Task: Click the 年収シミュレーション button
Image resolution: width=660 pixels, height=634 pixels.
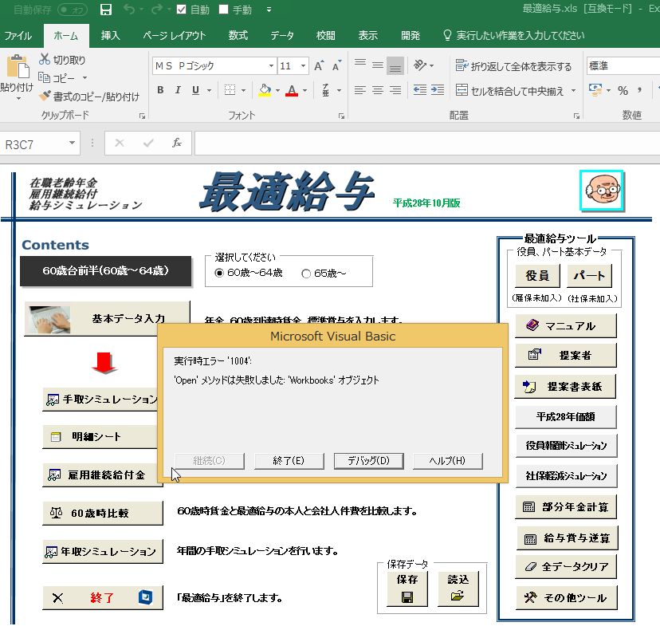Action: click(102, 552)
